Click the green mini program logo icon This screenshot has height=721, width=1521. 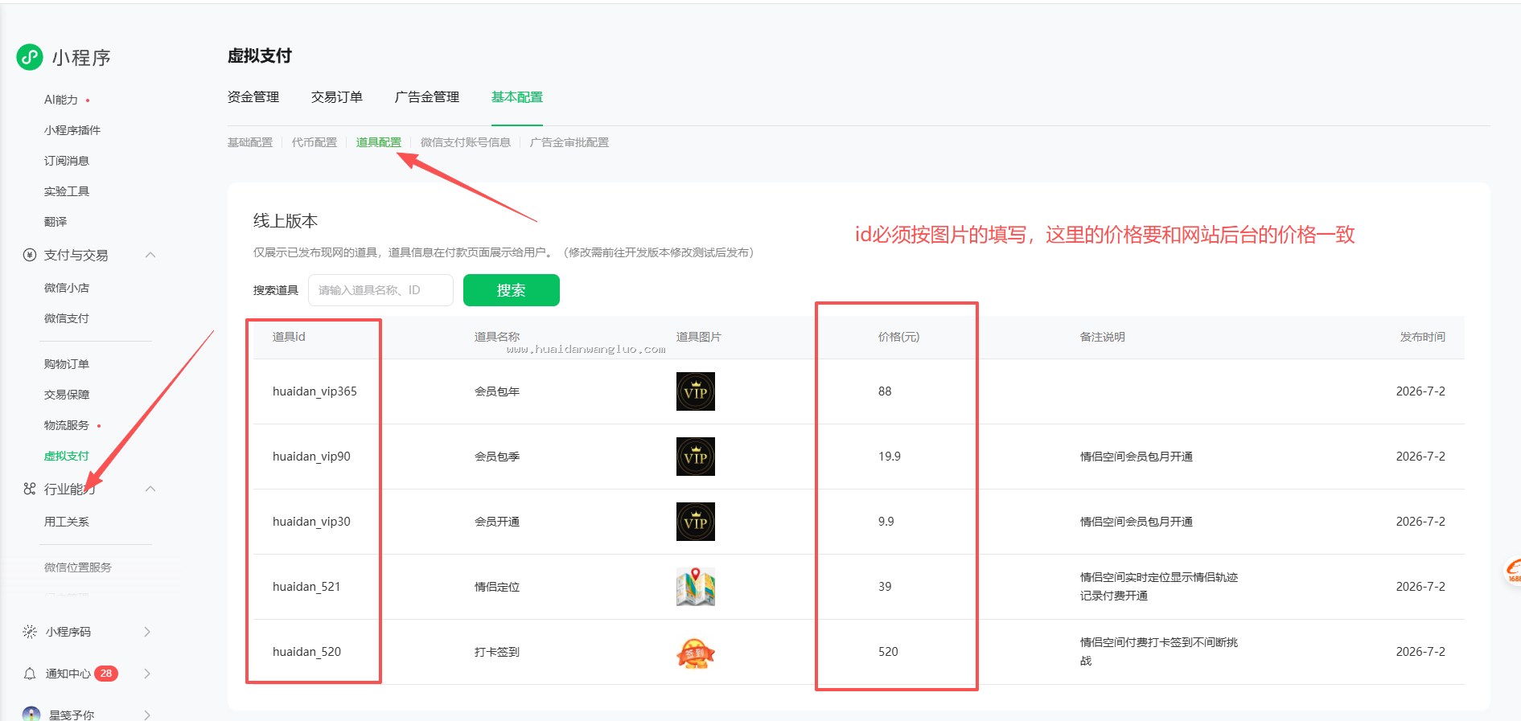[x=30, y=57]
